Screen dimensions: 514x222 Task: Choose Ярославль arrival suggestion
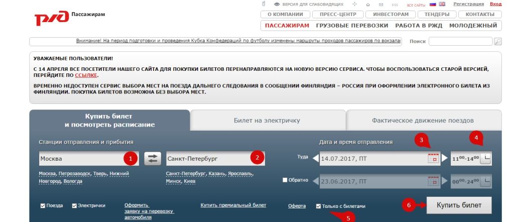click(240, 173)
